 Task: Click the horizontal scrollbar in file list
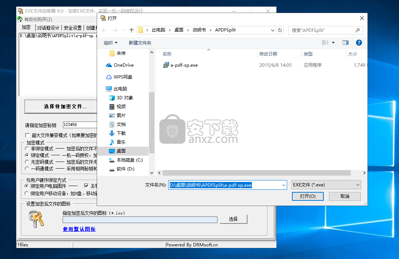point(257,173)
